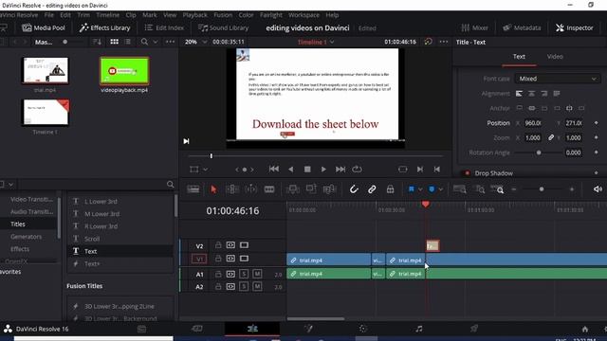Viewport: 607px width, 341px height.
Task: Edit the Position X value field
Action: point(533,123)
